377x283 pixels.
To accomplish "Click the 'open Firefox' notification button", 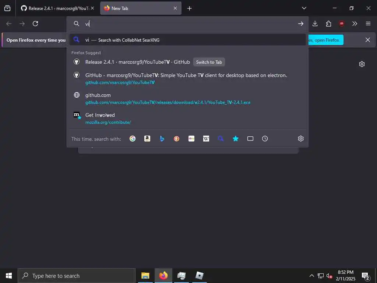I will click(x=326, y=40).
